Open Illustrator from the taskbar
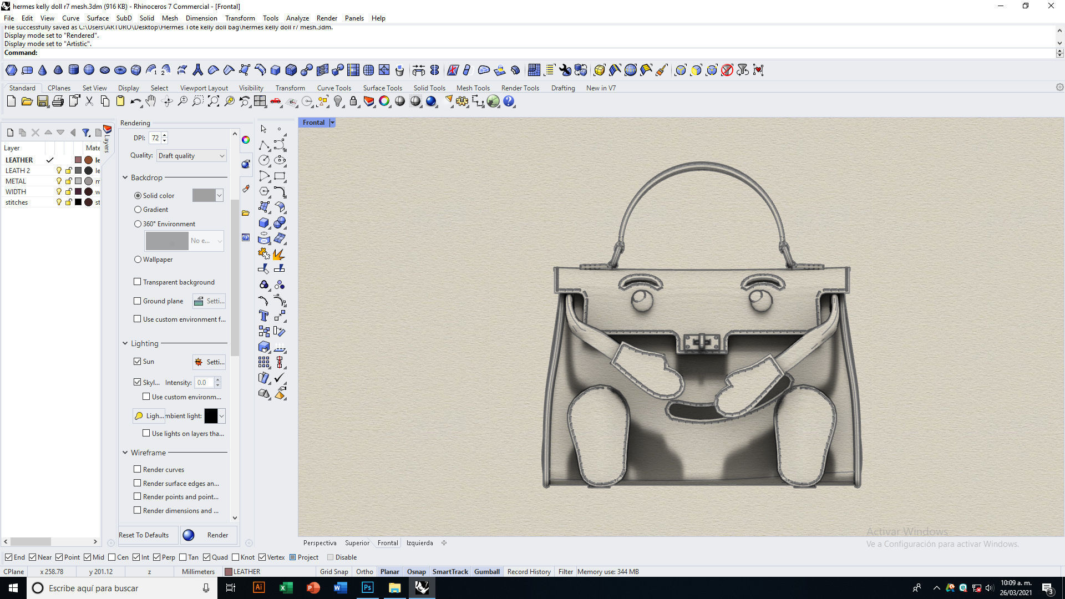 tap(259, 588)
